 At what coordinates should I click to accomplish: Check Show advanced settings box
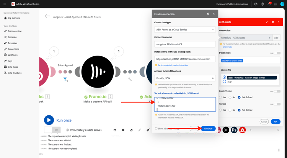tap(156, 128)
